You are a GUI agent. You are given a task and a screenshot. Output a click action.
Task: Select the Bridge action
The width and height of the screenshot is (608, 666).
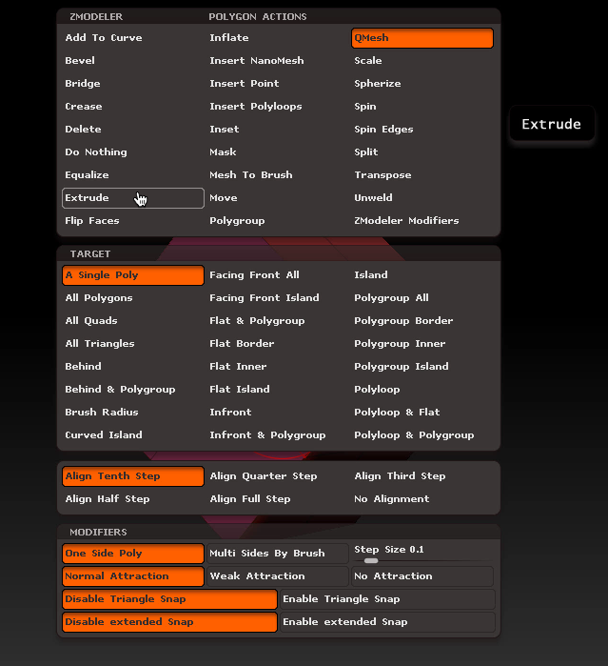pos(133,84)
